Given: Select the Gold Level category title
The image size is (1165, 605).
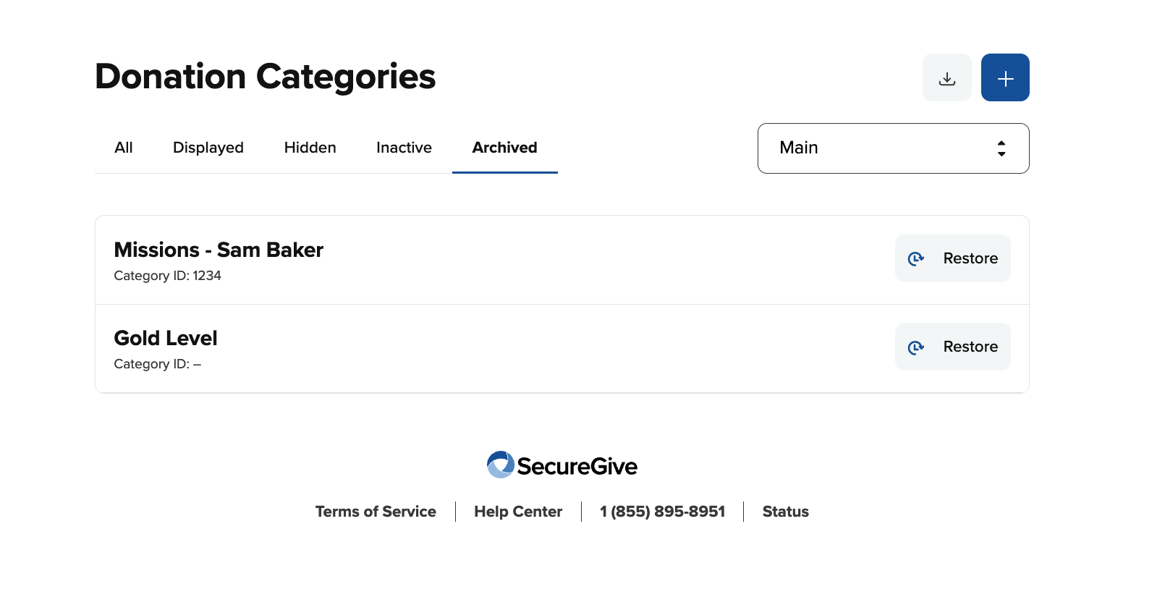Looking at the screenshot, I should 166,338.
